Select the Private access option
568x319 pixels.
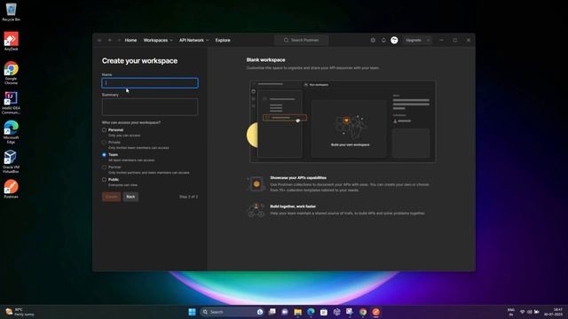(x=105, y=142)
